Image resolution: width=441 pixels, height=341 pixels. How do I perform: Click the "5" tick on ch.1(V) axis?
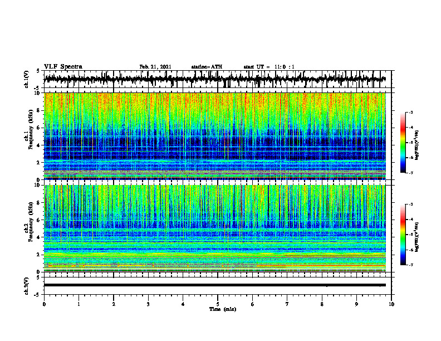pos(38,71)
